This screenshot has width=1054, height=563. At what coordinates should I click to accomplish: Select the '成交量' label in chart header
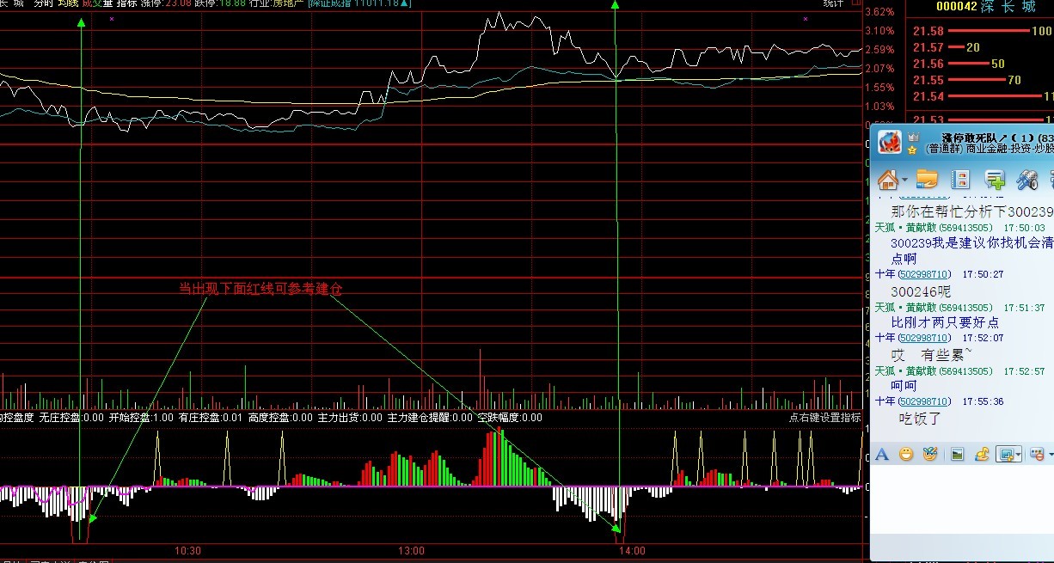[97, 3]
